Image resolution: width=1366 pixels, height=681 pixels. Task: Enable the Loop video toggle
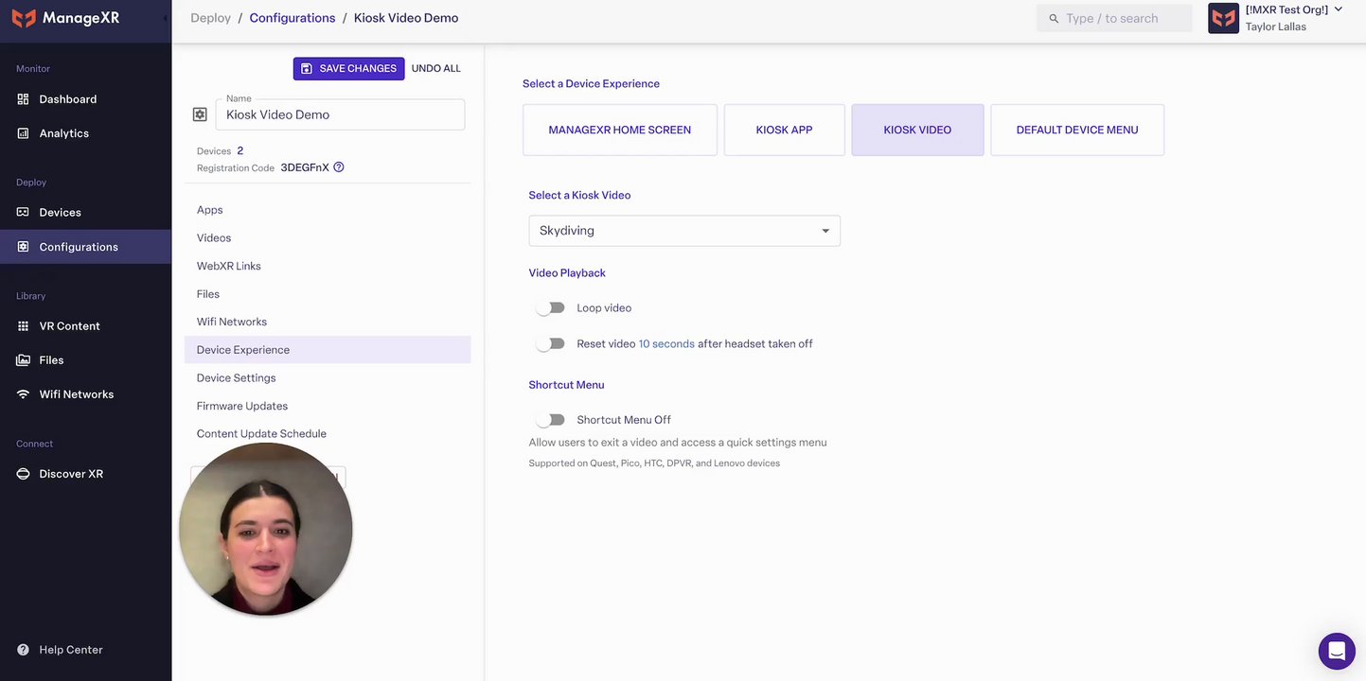[550, 308]
